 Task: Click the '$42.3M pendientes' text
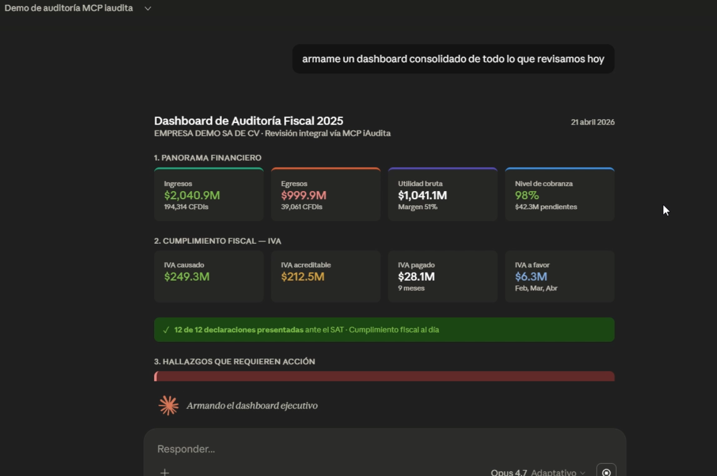click(546, 207)
